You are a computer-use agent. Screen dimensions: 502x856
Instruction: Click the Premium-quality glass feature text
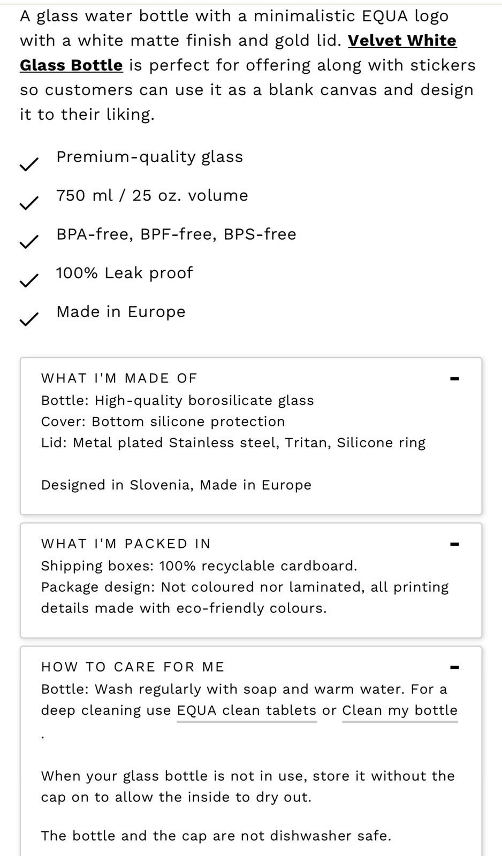pyautogui.click(x=150, y=157)
